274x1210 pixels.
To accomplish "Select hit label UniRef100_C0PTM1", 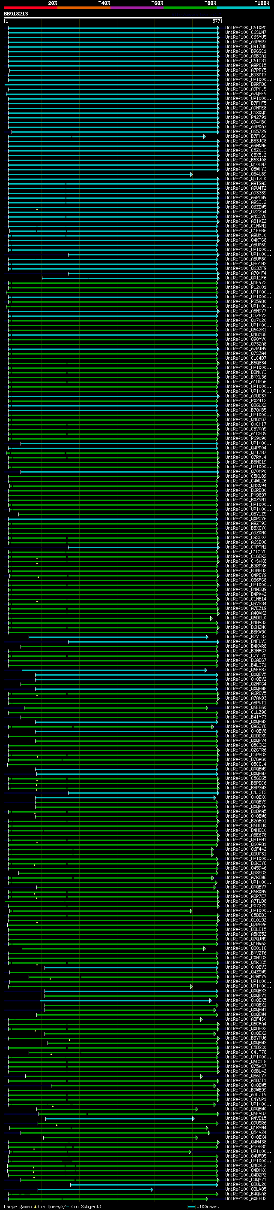I will (x=246, y=547).
